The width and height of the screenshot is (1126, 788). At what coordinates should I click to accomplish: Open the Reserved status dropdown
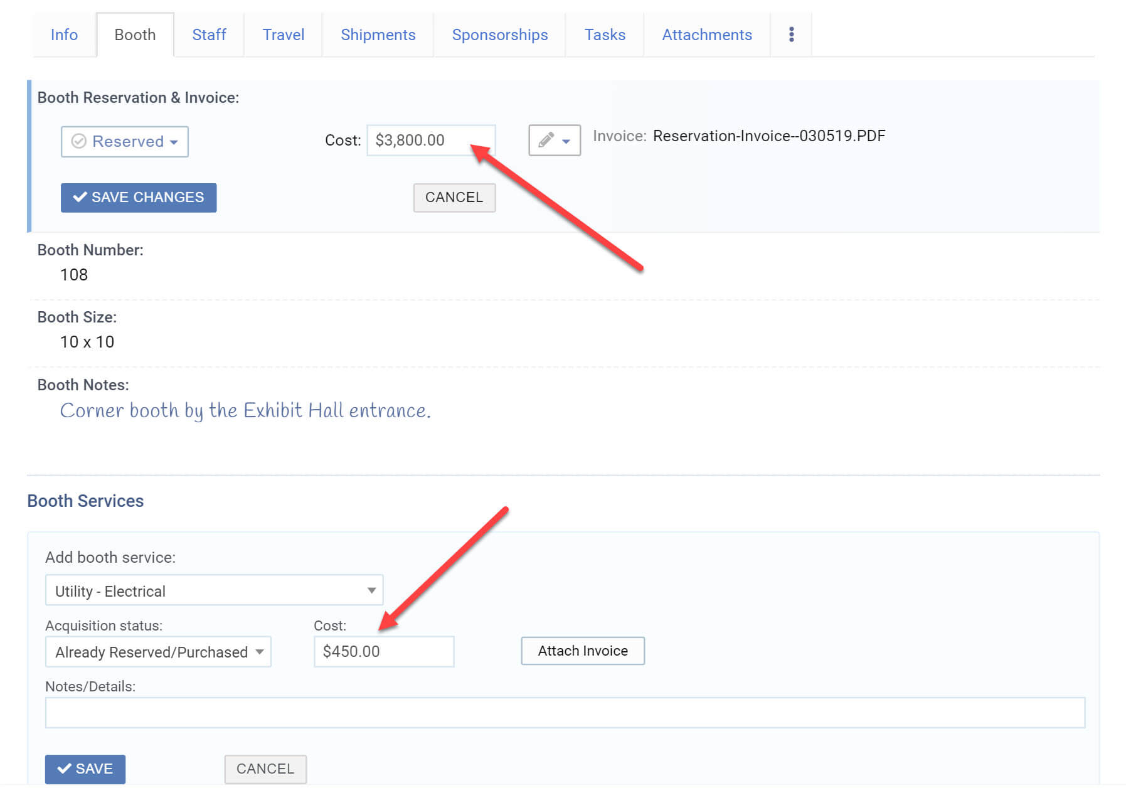click(125, 141)
